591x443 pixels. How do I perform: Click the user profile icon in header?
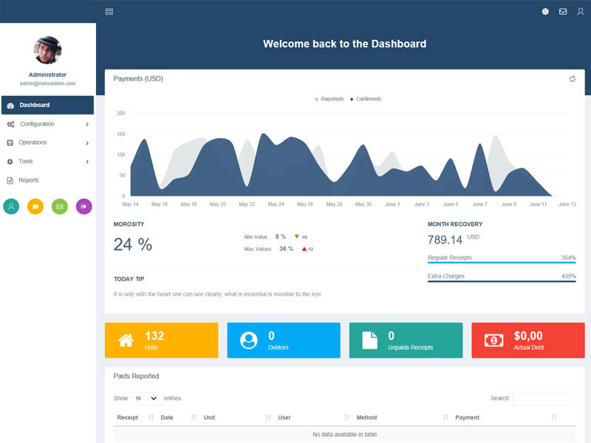pyautogui.click(x=581, y=11)
